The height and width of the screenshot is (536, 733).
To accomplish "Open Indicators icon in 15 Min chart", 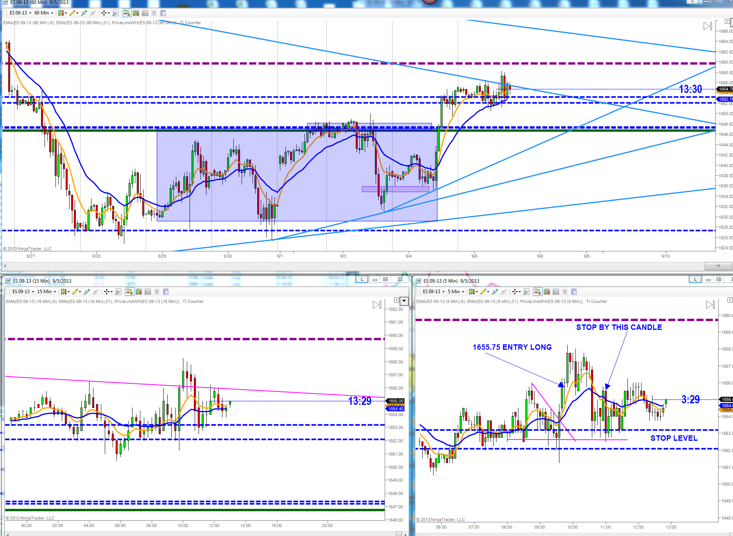I will tap(148, 292).
